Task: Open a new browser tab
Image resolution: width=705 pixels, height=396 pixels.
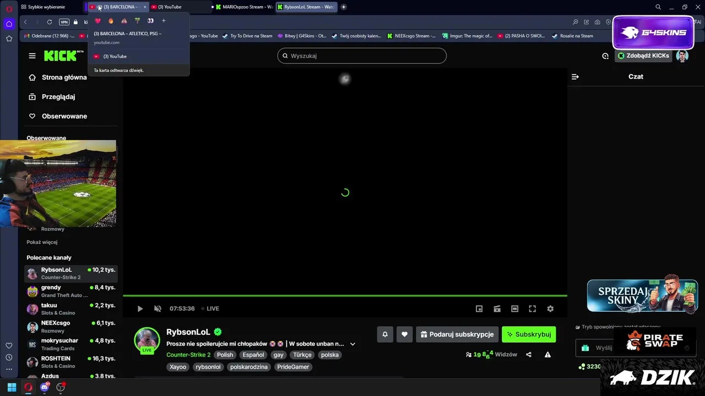Action: coord(344,7)
